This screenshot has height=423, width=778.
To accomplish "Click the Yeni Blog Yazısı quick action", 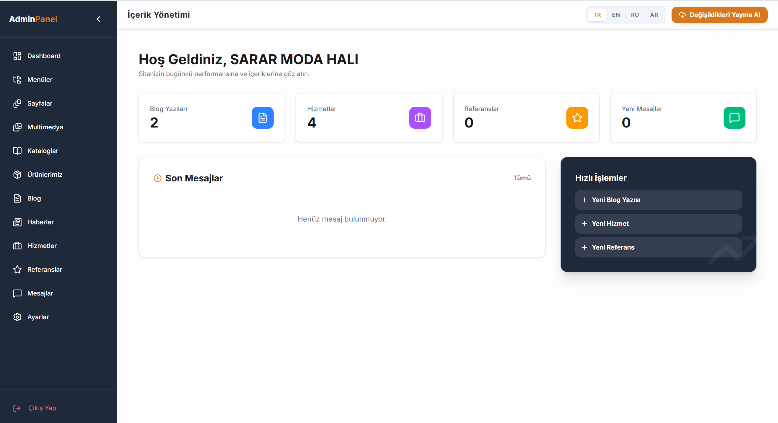I will (658, 200).
